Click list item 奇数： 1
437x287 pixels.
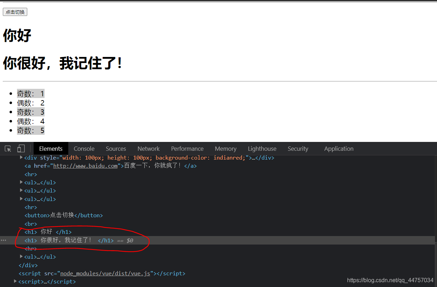(x=31, y=94)
